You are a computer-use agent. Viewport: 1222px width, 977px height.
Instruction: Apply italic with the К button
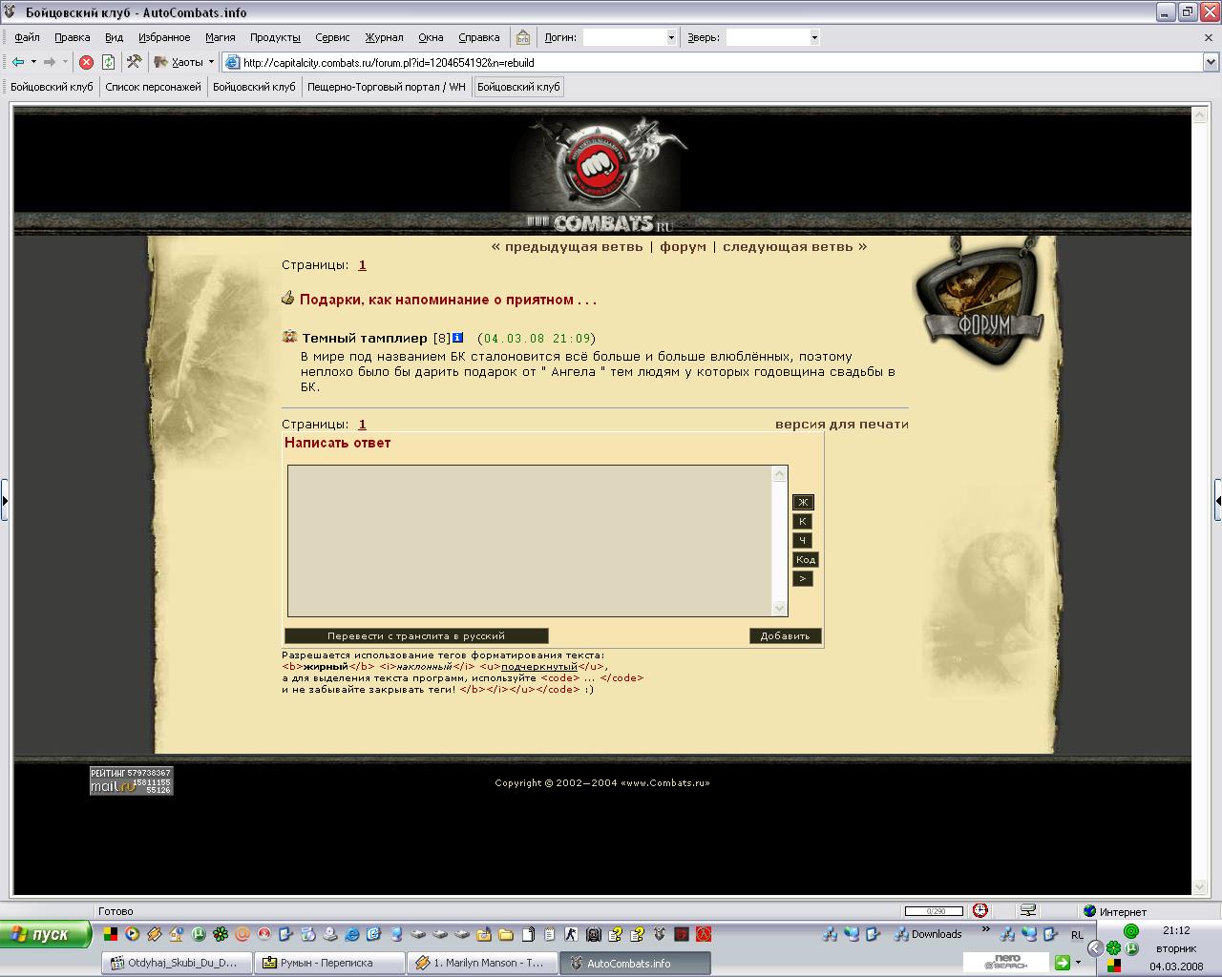click(802, 521)
